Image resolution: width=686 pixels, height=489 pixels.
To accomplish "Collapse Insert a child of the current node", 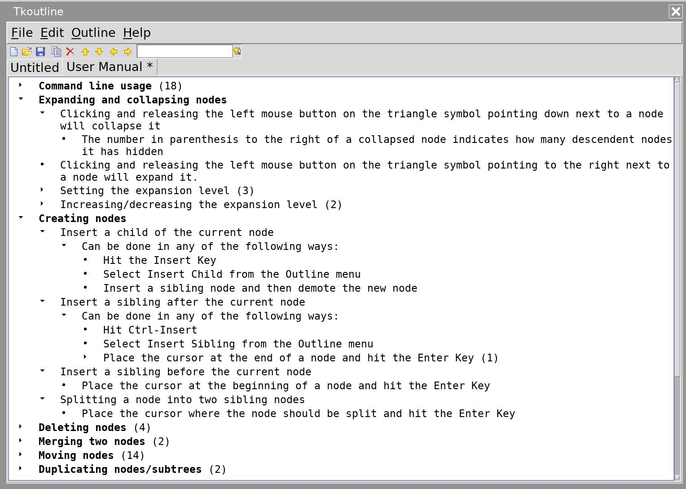I will pyautogui.click(x=42, y=231).
